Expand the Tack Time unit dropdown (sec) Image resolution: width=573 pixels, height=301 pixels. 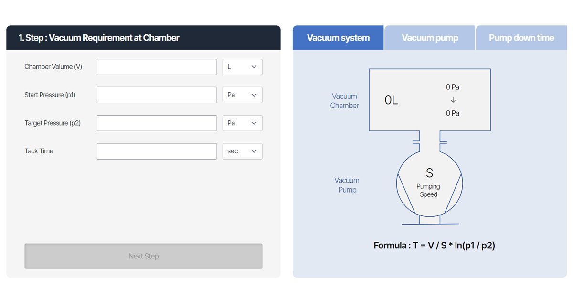[x=242, y=151]
